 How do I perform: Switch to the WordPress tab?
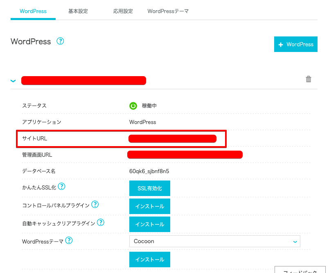pyautogui.click(x=33, y=11)
